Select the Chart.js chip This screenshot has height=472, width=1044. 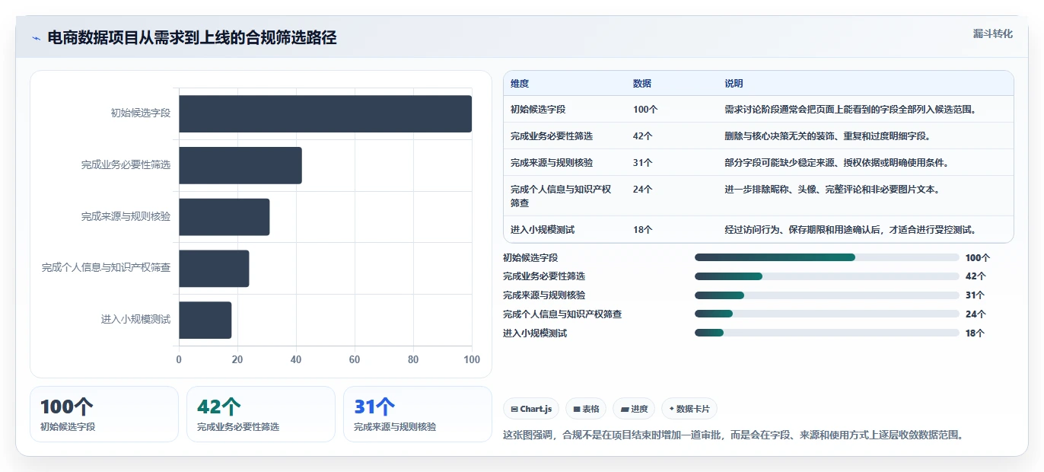pos(531,409)
